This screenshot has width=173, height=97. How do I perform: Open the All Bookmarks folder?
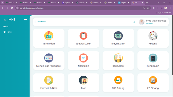coord(165,13)
